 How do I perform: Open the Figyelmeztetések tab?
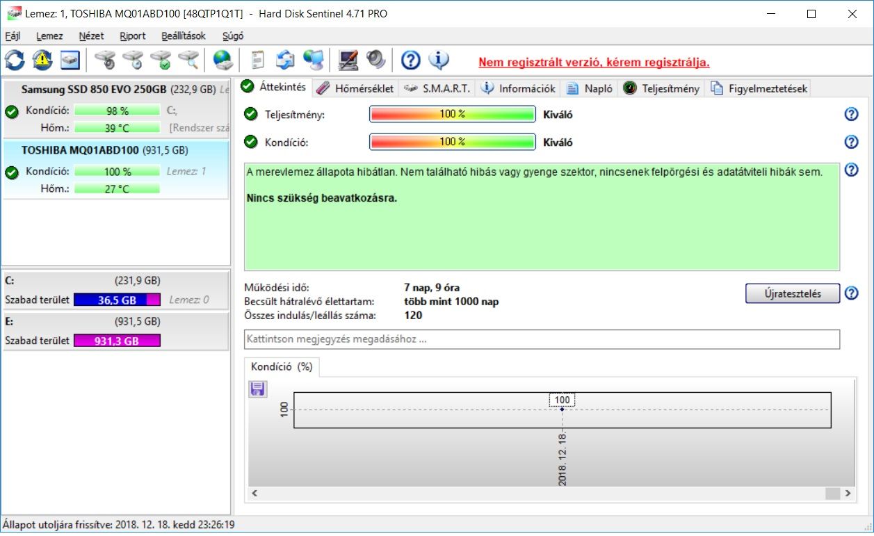pyautogui.click(x=759, y=88)
